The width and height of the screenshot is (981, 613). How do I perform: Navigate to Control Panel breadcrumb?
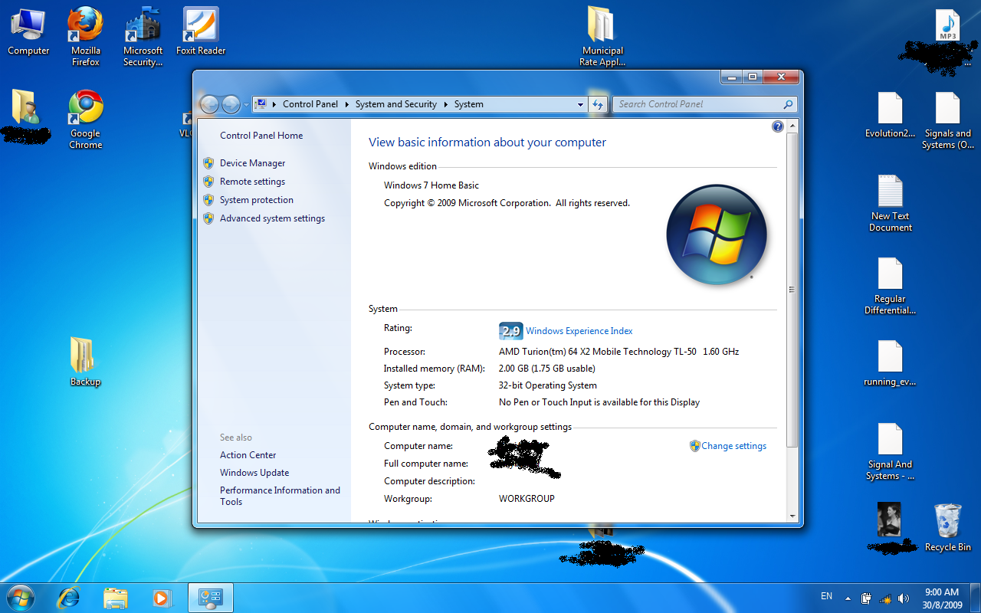click(310, 104)
